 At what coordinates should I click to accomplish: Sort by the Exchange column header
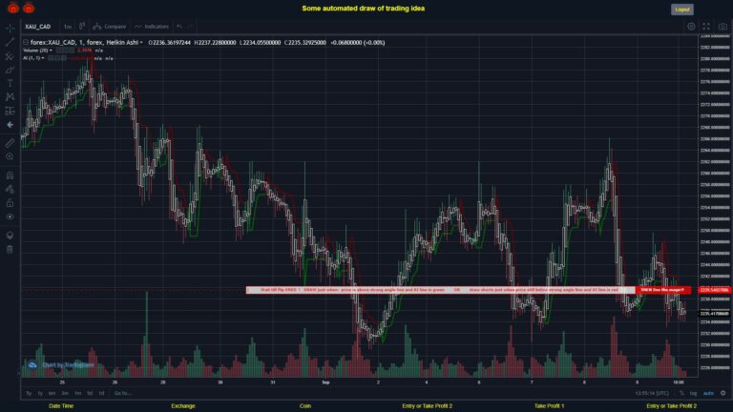(183, 406)
